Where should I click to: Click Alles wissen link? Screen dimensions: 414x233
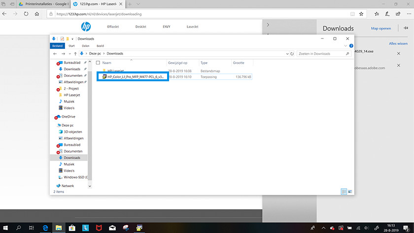coord(398,43)
